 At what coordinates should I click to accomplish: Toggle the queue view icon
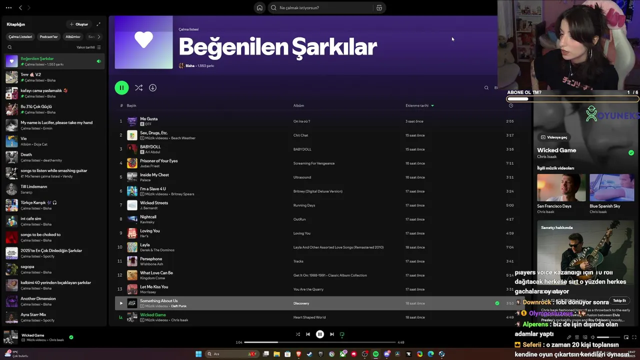point(577,337)
